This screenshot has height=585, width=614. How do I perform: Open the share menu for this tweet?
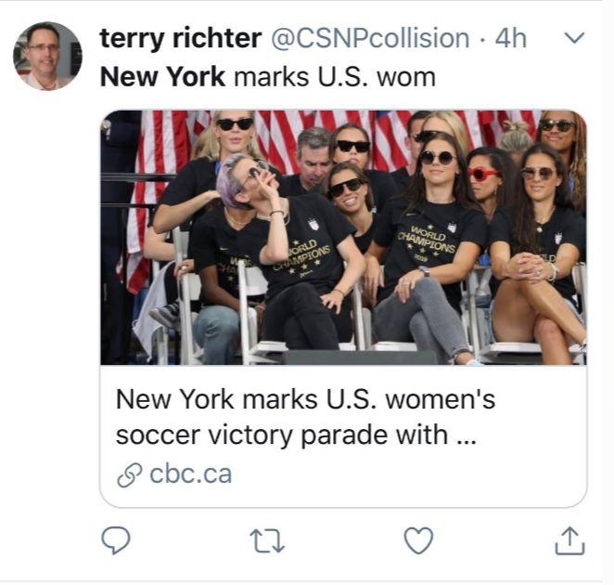569,539
